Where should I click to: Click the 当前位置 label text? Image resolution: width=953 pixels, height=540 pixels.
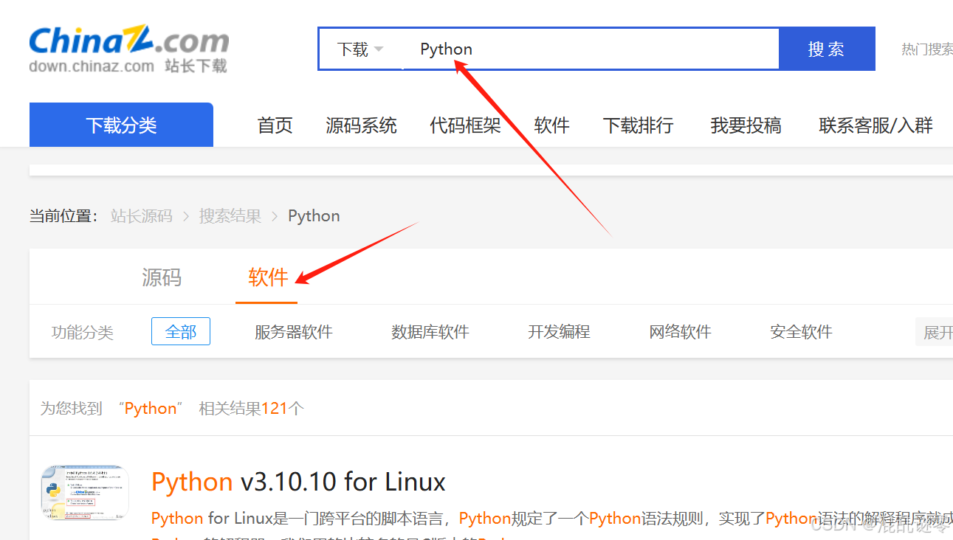(x=63, y=216)
